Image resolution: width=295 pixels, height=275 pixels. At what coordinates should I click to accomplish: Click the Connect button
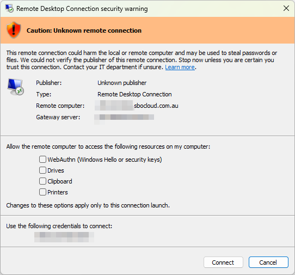[x=223, y=262]
